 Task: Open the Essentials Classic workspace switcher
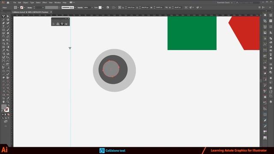[224, 3]
